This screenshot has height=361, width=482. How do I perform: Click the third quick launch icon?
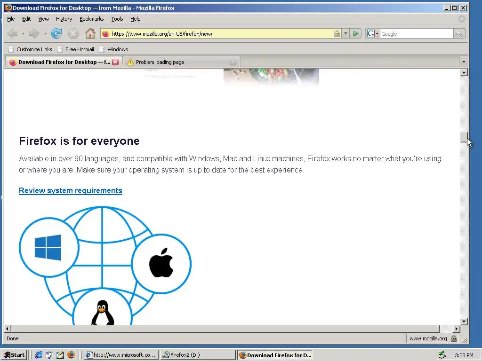[60, 355]
